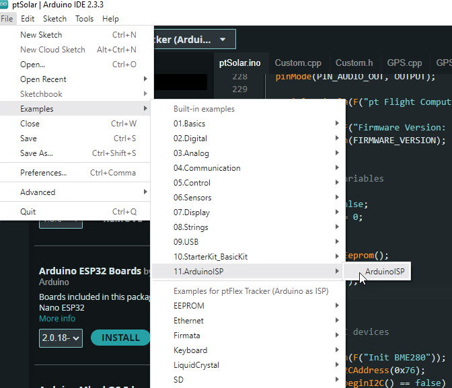Click INSTALL for Arduino ESP32 Boards
Screen dimensions: 452x388
coord(120,338)
